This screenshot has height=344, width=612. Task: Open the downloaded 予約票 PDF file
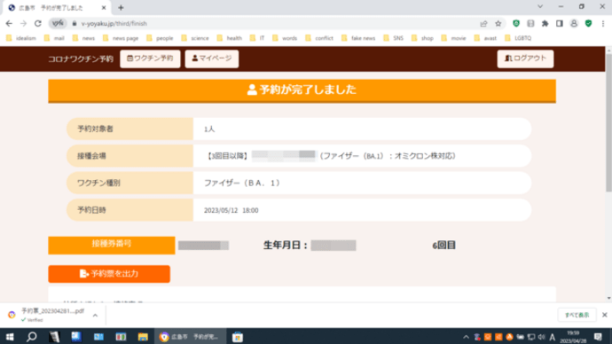point(52,315)
